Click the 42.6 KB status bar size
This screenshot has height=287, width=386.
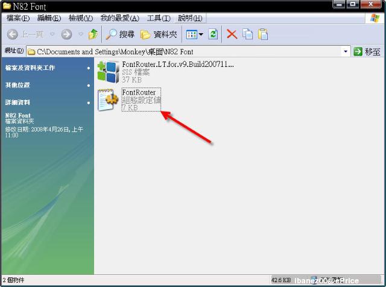point(280,280)
